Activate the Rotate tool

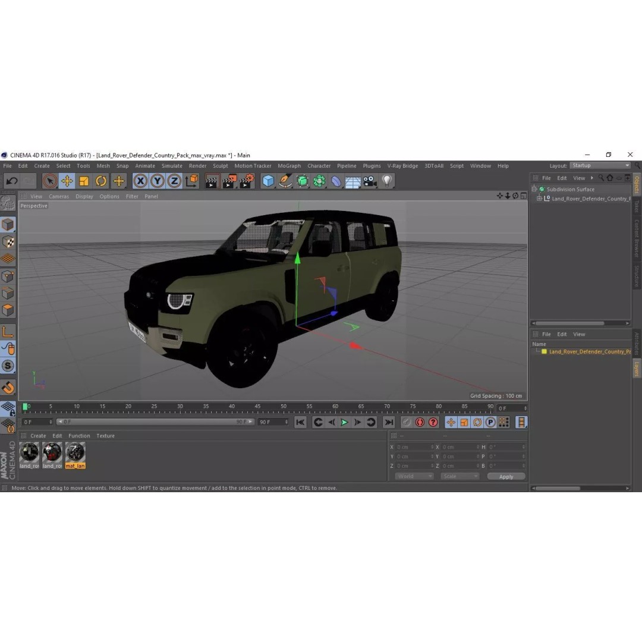pyautogui.click(x=101, y=181)
